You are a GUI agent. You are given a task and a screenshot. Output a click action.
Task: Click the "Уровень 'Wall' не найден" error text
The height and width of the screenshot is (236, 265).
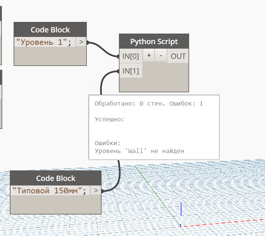click(139, 151)
